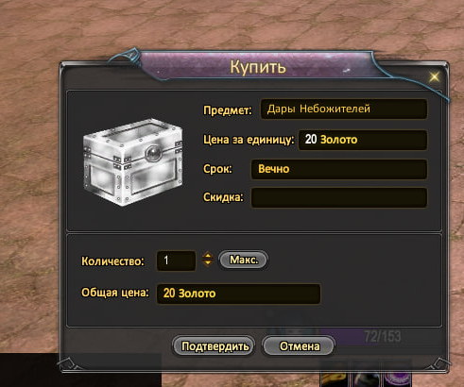464x387 pixels.
Task: Click the yellow skill icon below dialog
Action: pyautogui.click(x=335, y=379)
